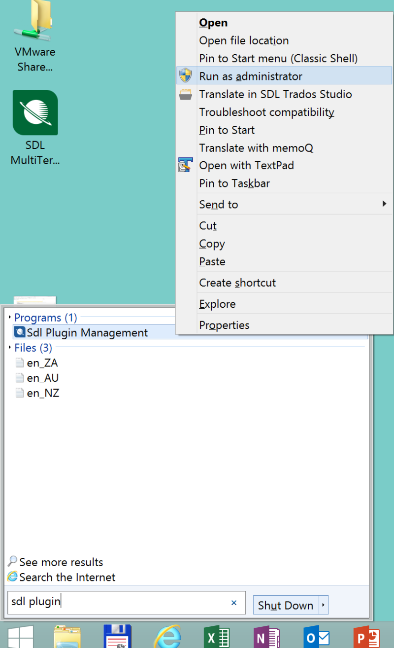Viewport: 394px width, 648px height.
Task: Select Open with TextPad
Action: click(285, 165)
